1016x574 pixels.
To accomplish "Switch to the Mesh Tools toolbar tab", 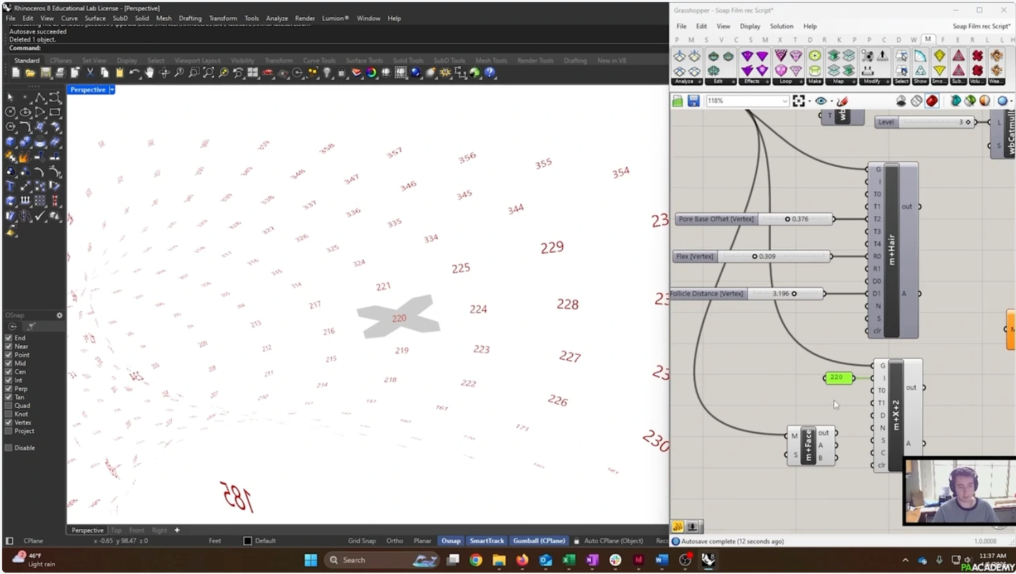I will (x=491, y=61).
